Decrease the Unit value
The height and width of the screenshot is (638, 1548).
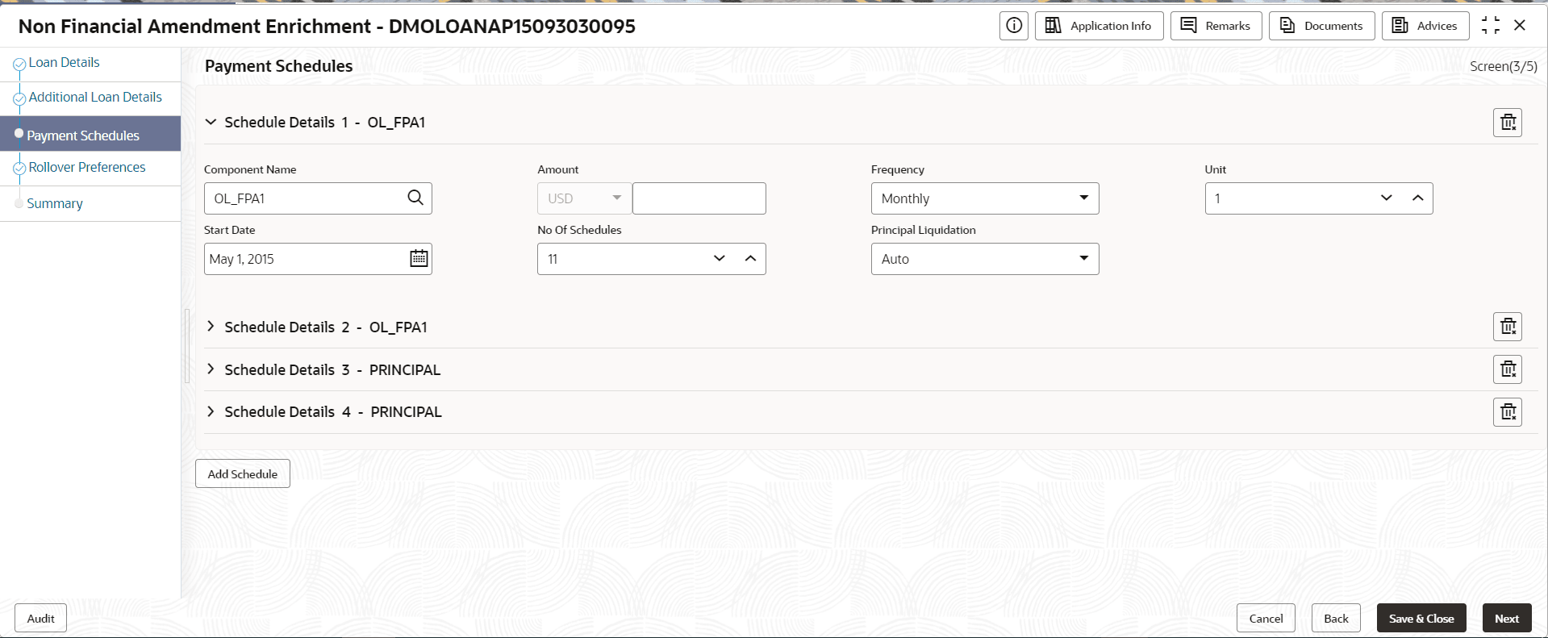(x=1387, y=198)
